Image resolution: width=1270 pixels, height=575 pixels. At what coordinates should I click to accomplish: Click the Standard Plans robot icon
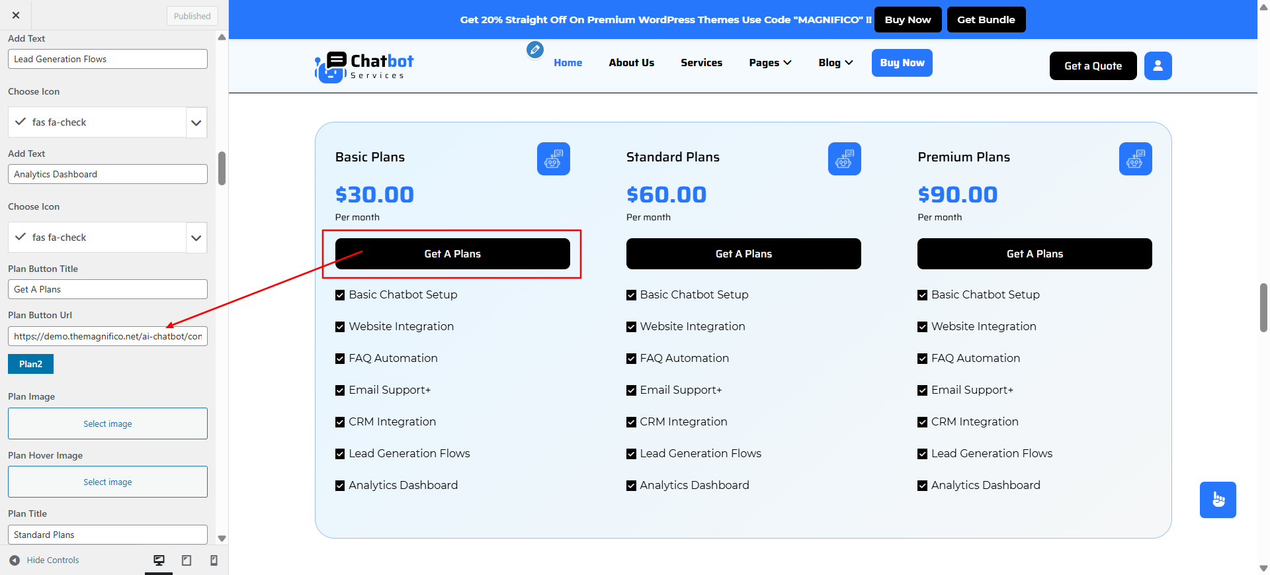pos(844,159)
